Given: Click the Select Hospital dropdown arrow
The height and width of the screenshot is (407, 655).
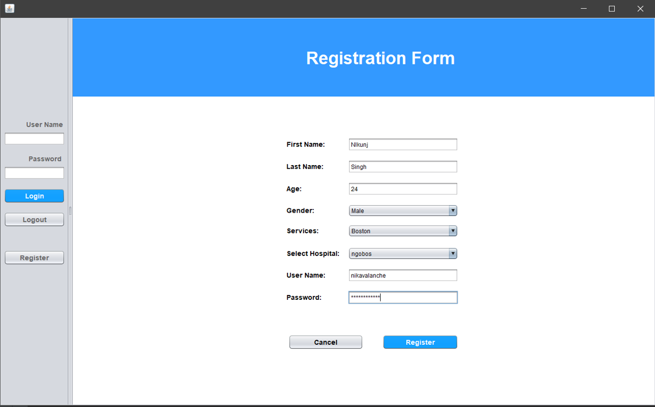Looking at the screenshot, I should click(x=453, y=253).
